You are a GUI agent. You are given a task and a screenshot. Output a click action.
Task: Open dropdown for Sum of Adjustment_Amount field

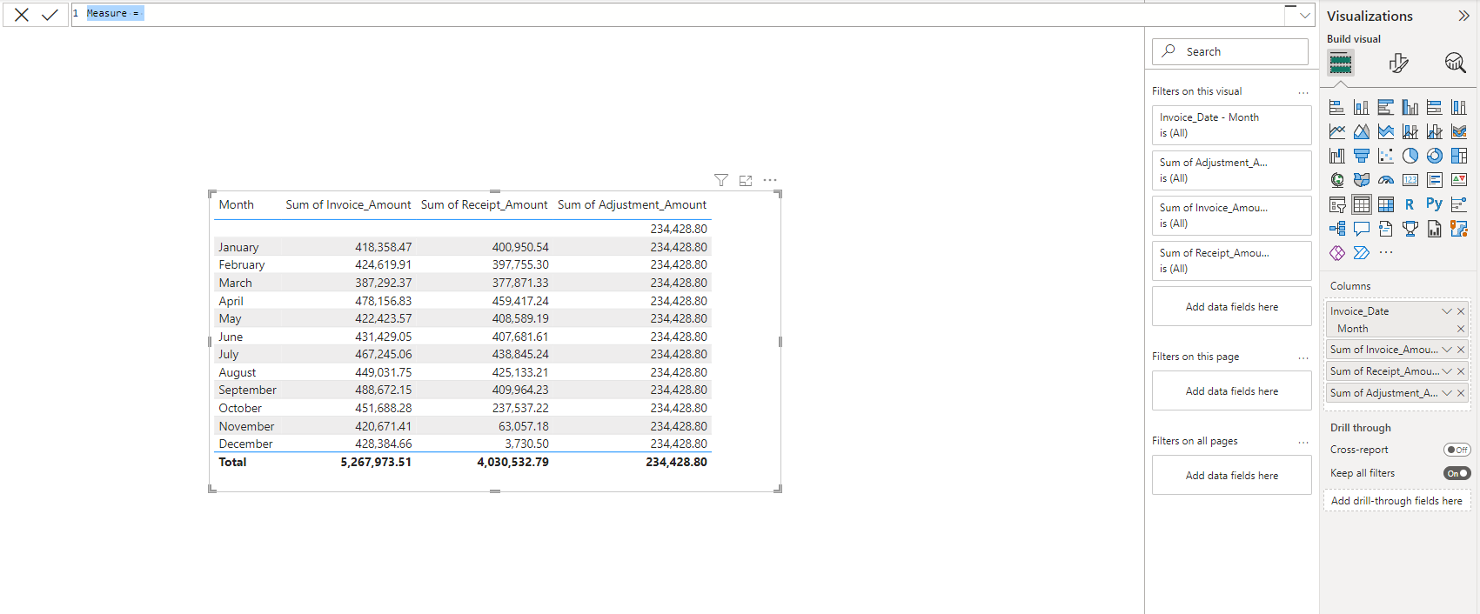pos(1447,393)
